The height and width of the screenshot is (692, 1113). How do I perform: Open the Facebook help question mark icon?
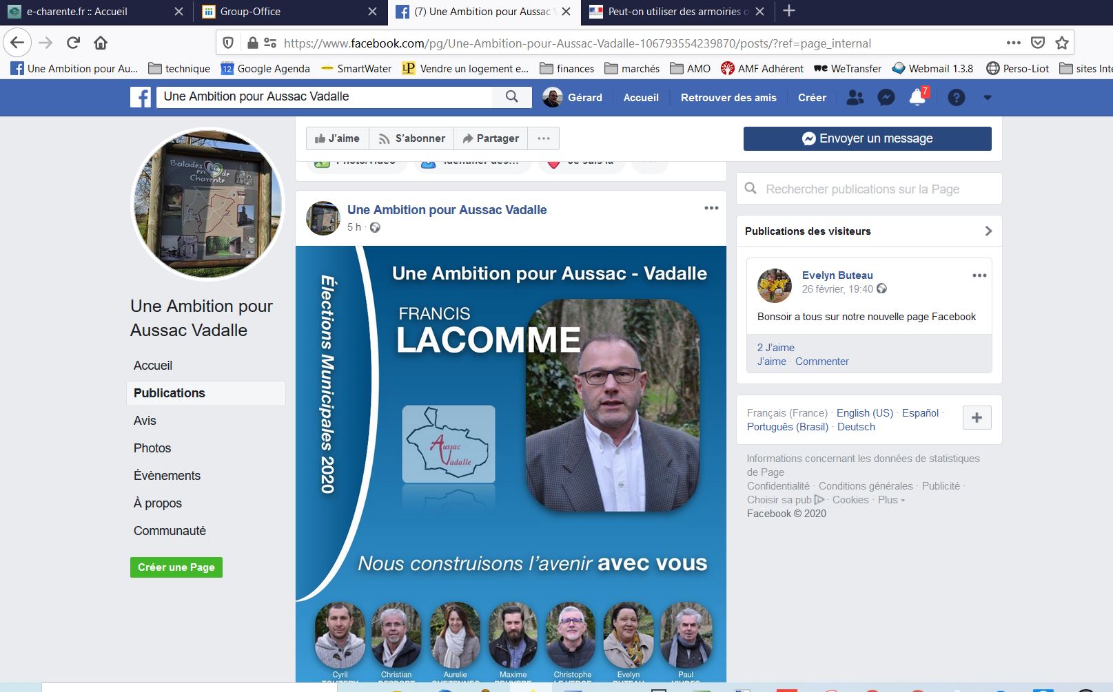click(956, 98)
